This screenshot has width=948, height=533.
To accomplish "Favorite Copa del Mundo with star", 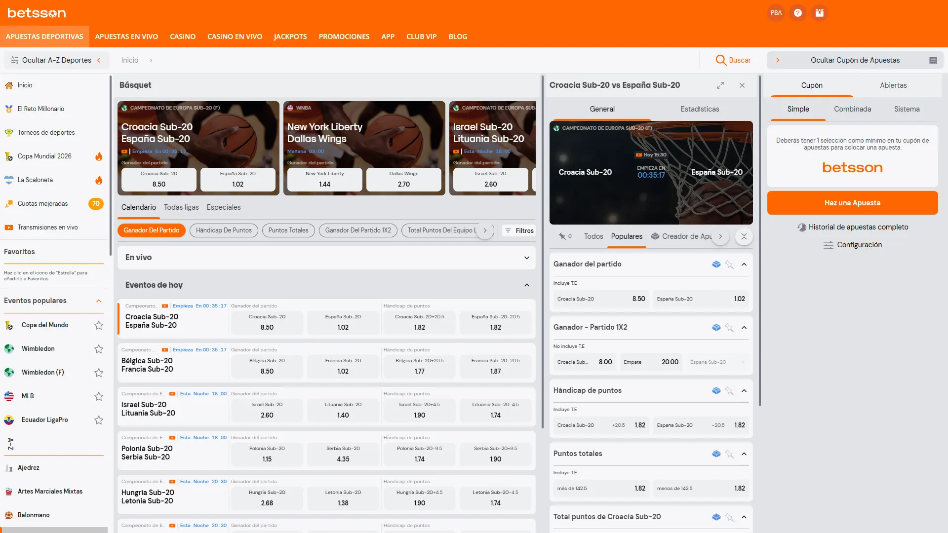I will (x=99, y=325).
